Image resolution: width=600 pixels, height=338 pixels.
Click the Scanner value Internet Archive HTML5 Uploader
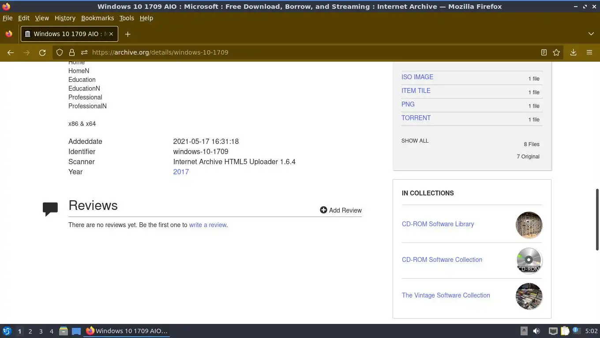coord(234,162)
